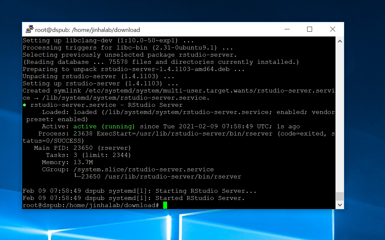The width and height of the screenshot is (385, 240).
Task: Click the '(Reading database ... 75578 files' line
Action: tap(161, 62)
